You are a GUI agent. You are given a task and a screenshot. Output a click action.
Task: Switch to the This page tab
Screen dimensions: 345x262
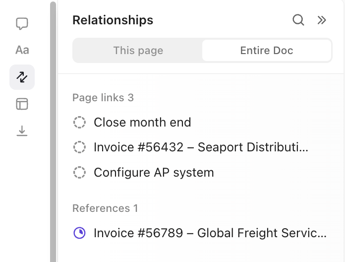click(138, 51)
